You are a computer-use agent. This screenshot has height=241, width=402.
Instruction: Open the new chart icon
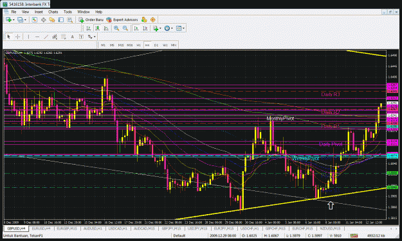[8, 20]
